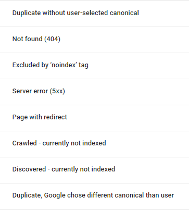Show crawled pages that are not indexed
Viewport: 189px width, 210px height.
coord(94,144)
